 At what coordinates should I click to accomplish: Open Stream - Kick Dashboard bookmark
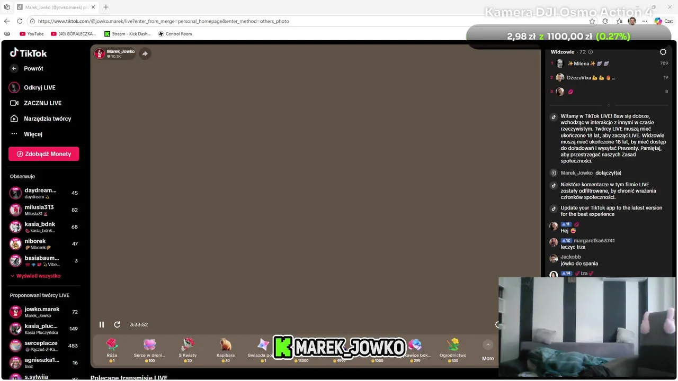point(128,34)
